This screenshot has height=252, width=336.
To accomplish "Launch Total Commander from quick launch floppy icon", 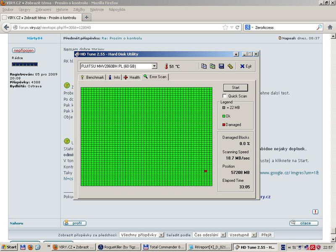I will coord(23,247).
